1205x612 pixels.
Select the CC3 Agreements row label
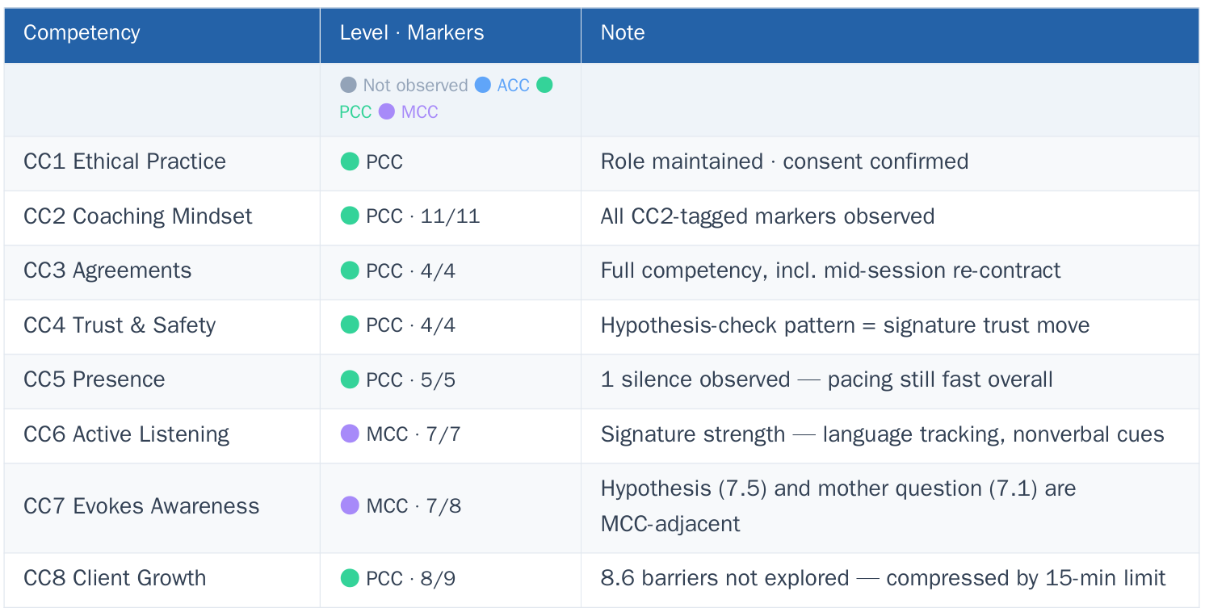click(x=107, y=270)
